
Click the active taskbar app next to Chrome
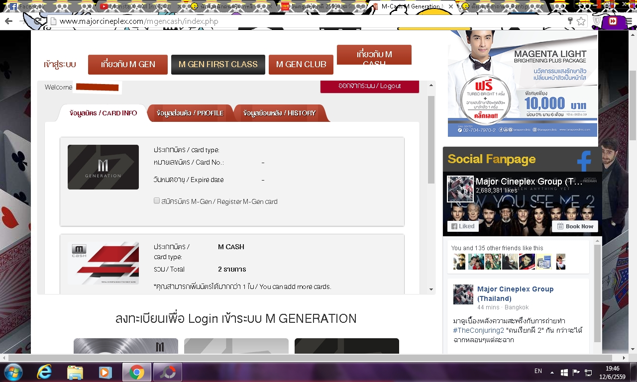tap(167, 372)
